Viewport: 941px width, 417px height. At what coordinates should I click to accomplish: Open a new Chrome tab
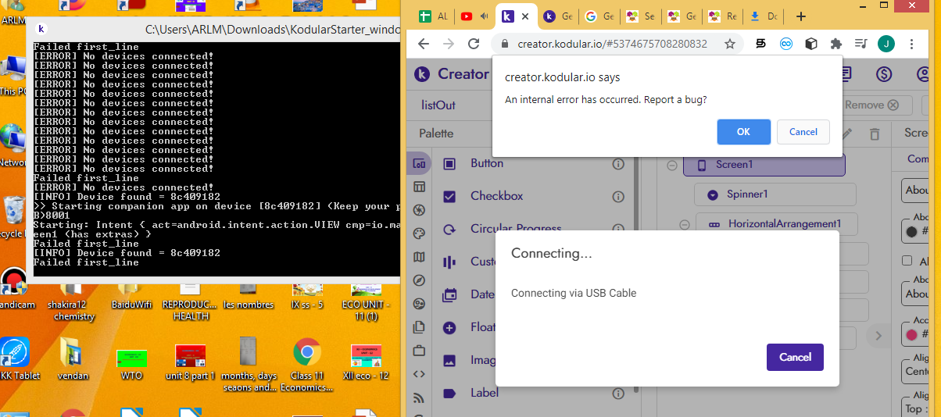click(800, 16)
